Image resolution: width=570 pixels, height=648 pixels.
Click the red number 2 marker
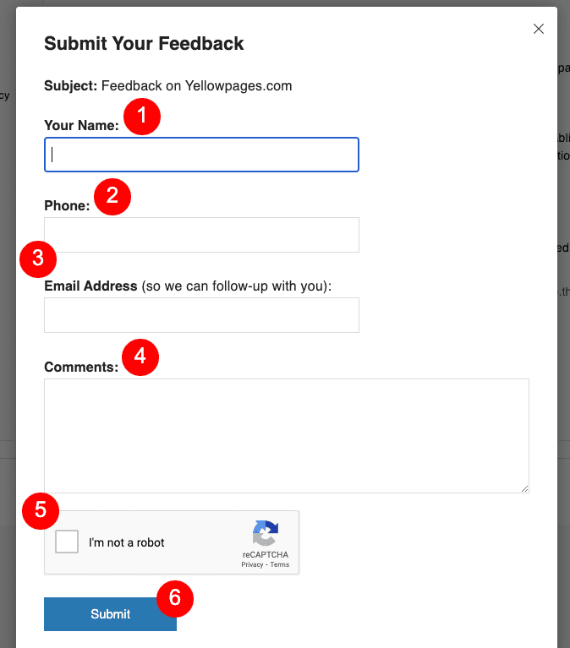[112, 197]
